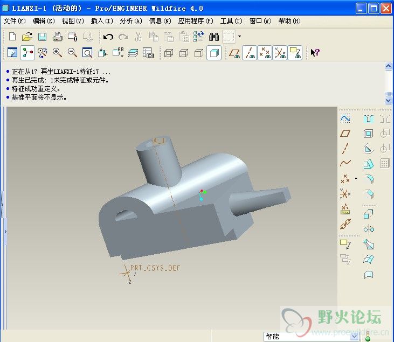Undo the last operation
Image resolution: width=394 pixels, height=342 pixels.
coord(108,37)
